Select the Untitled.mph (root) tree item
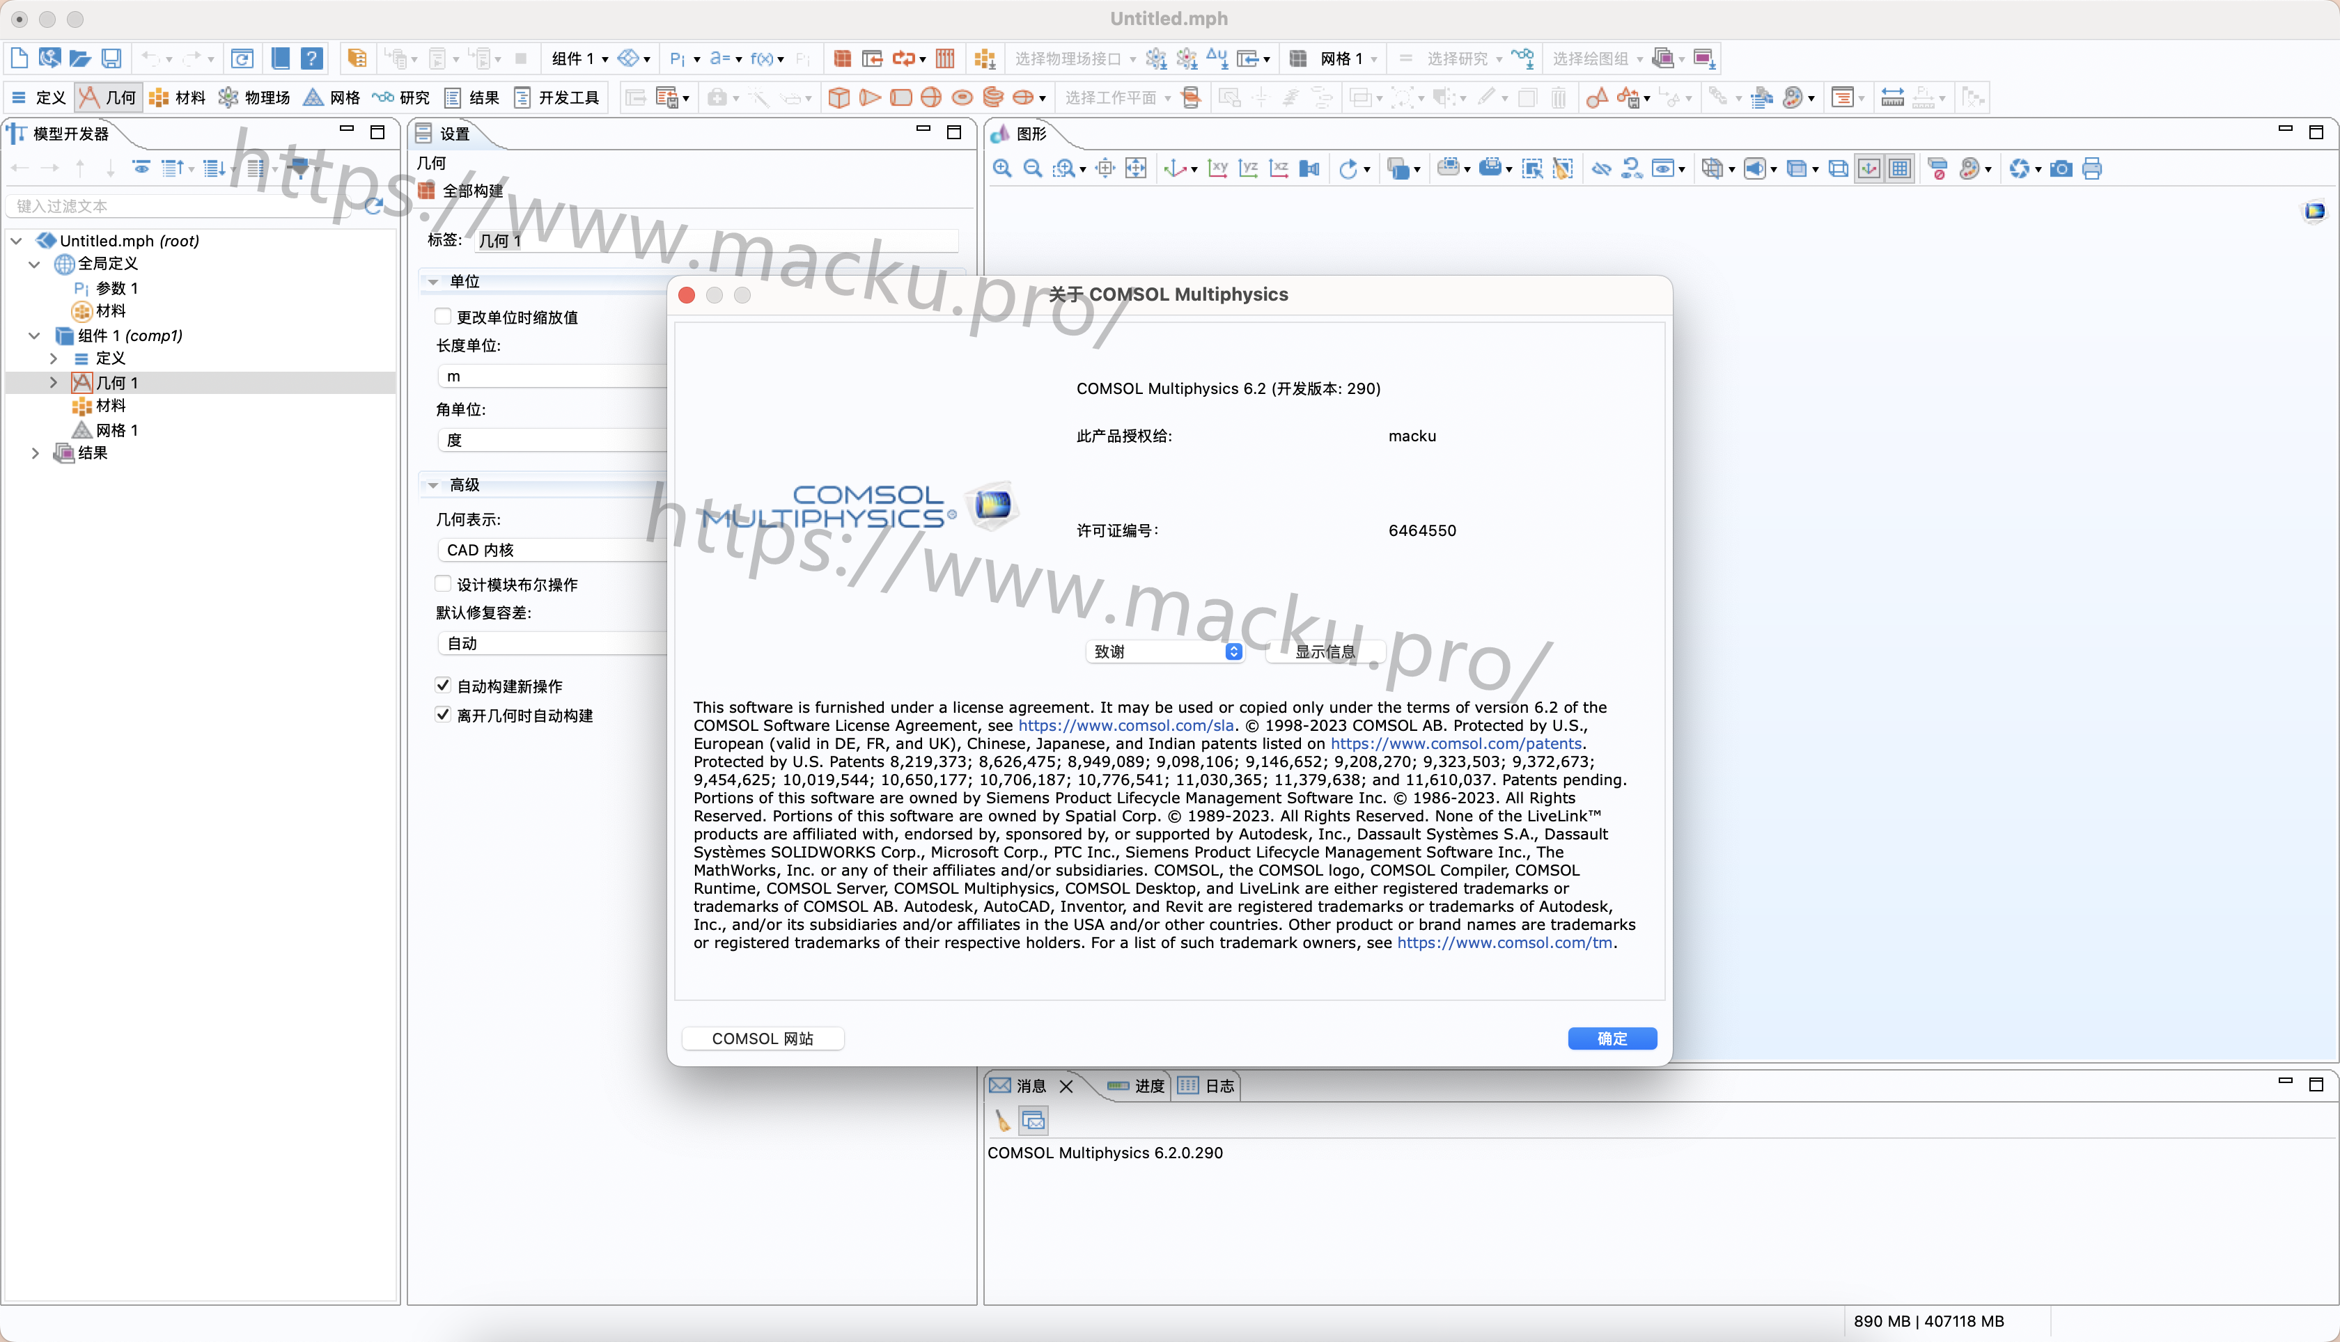 (129, 241)
